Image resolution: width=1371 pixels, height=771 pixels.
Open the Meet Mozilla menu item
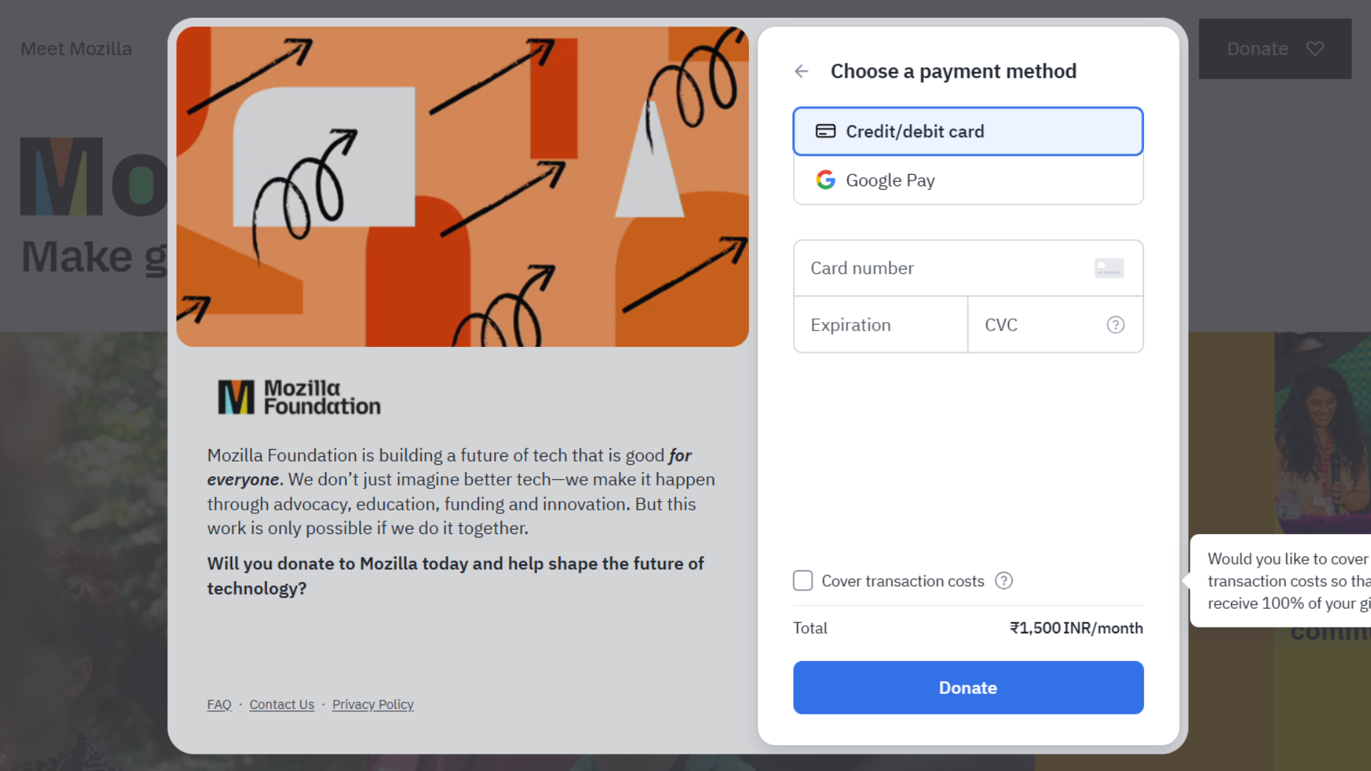(x=76, y=49)
